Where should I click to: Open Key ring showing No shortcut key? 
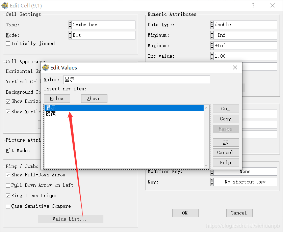pyautogui.click(x=245, y=182)
